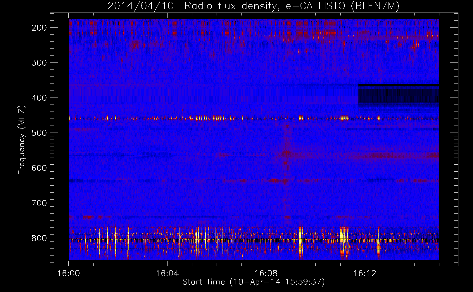The height and width of the screenshot is (292, 473).
Task: Select the 'e-CALLISTO (BLEN7M)' station label
Action: [x=342, y=6]
